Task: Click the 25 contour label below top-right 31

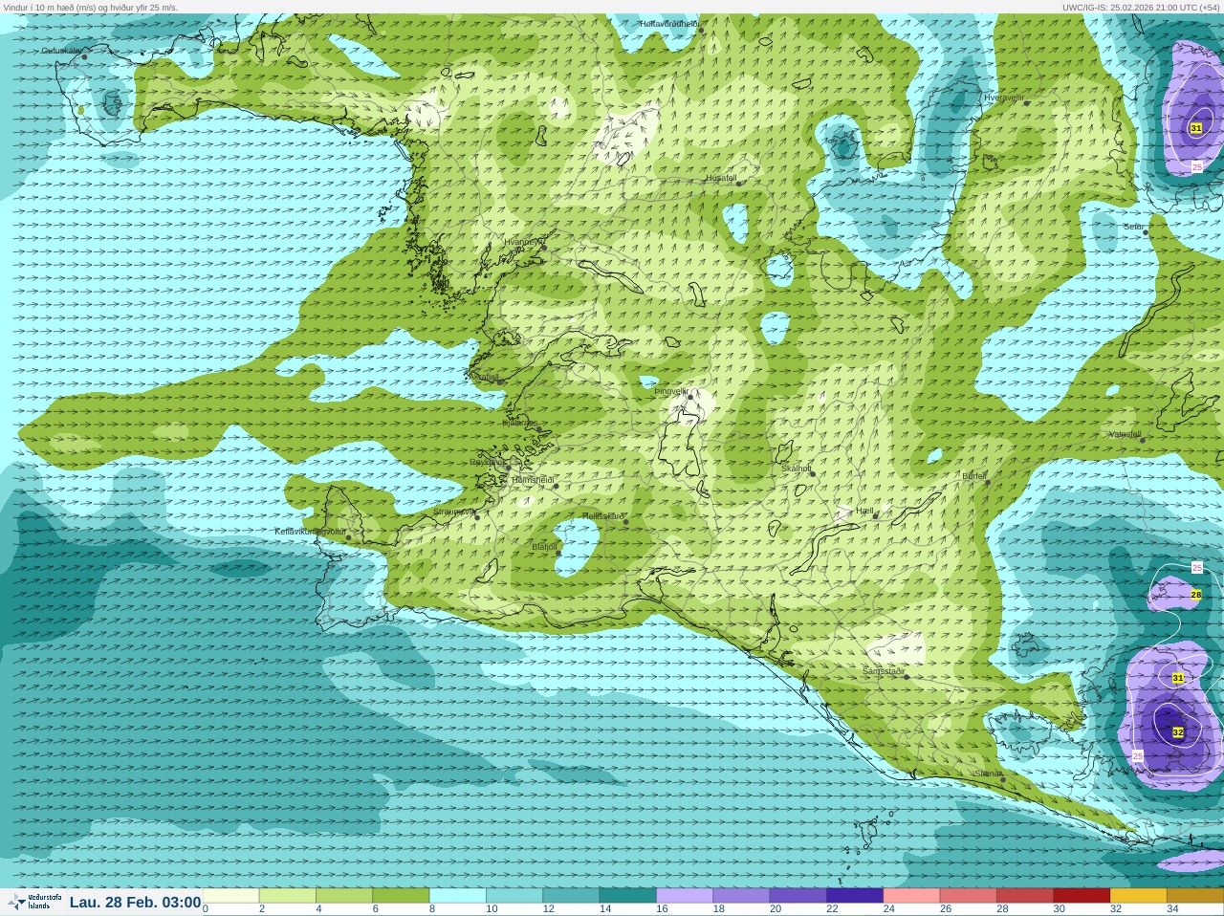Action: tap(1197, 167)
